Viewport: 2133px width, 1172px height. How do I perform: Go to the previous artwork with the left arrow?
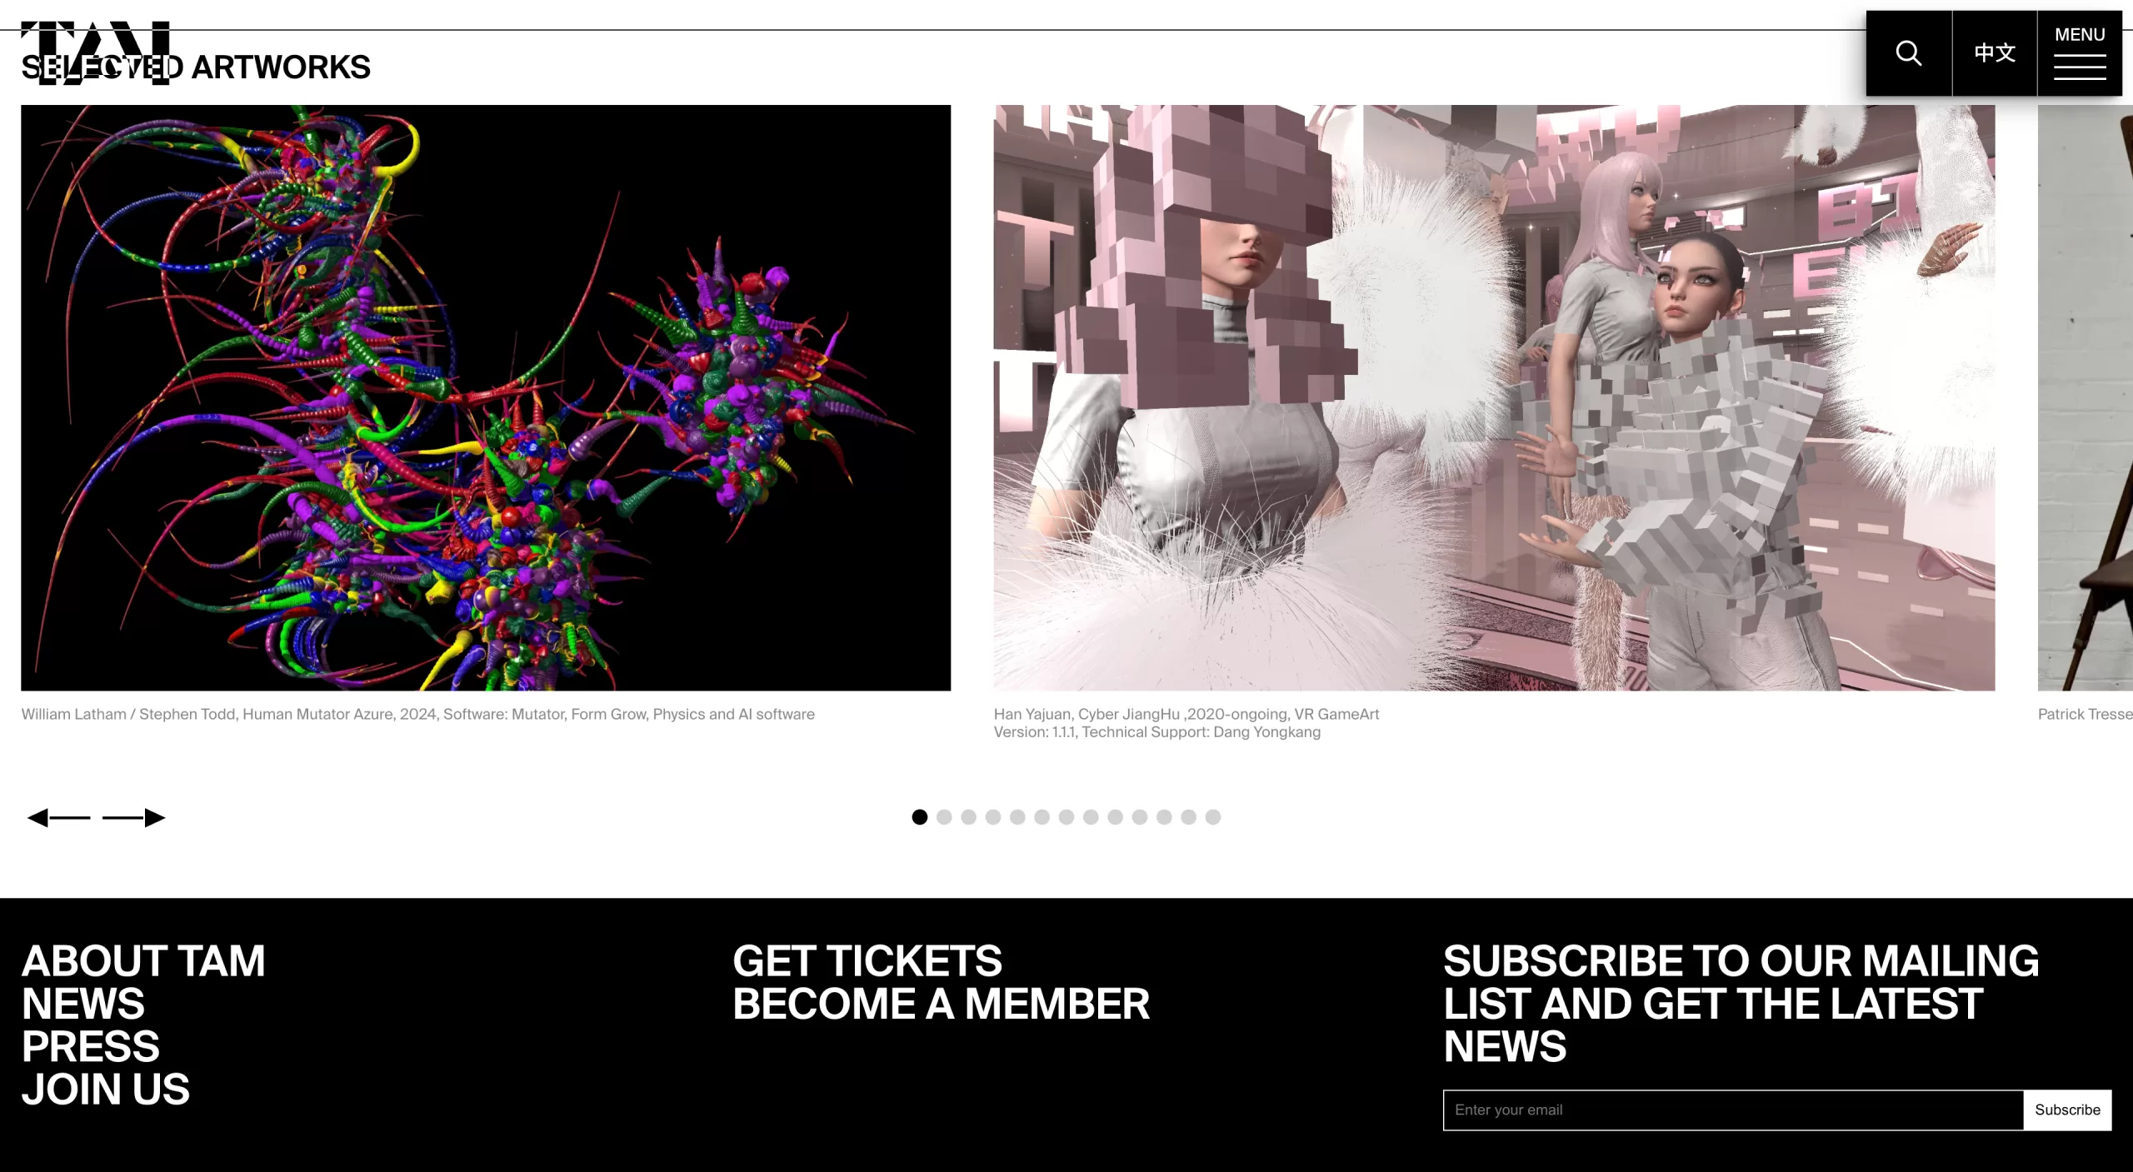pyautogui.click(x=59, y=818)
